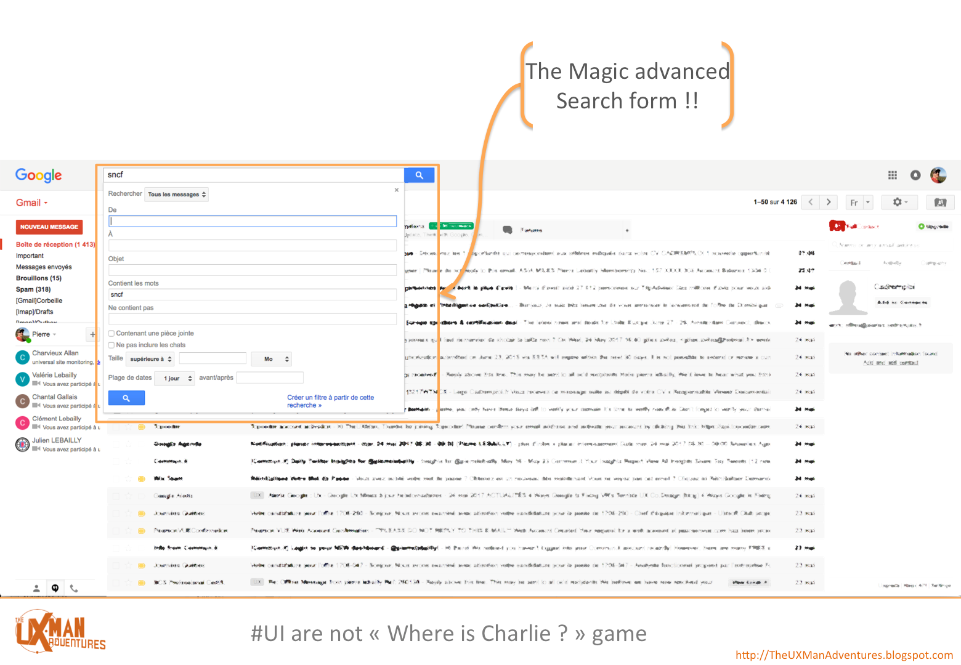Click the main search box containing sncf
The width and height of the screenshot is (961, 665).
pyautogui.click(x=254, y=175)
